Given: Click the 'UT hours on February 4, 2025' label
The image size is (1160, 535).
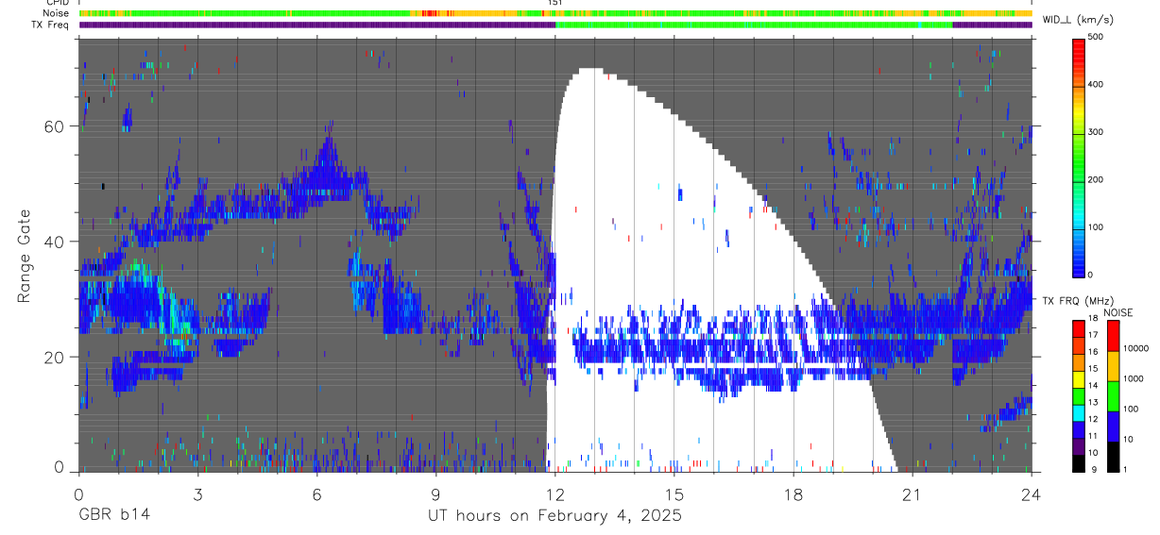Looking at the screenshot, I should coord(554,515).
